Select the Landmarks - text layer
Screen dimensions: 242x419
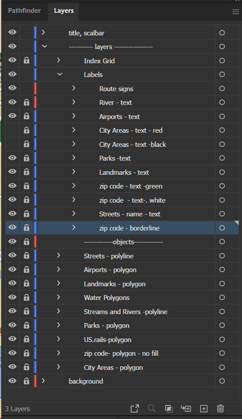tap(124, 173)
